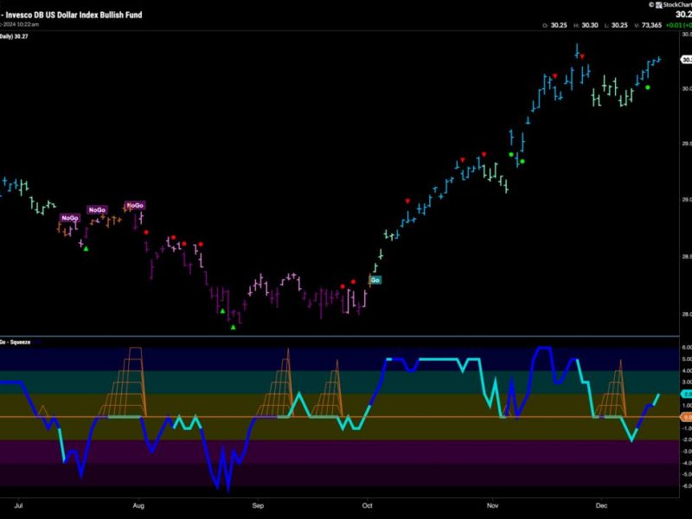Click the orange zero-line value tag
The width and height of the screenshot is (692, 519).
(687, 417)
